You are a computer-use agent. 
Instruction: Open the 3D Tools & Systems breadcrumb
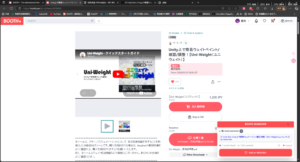coord(193,33)
